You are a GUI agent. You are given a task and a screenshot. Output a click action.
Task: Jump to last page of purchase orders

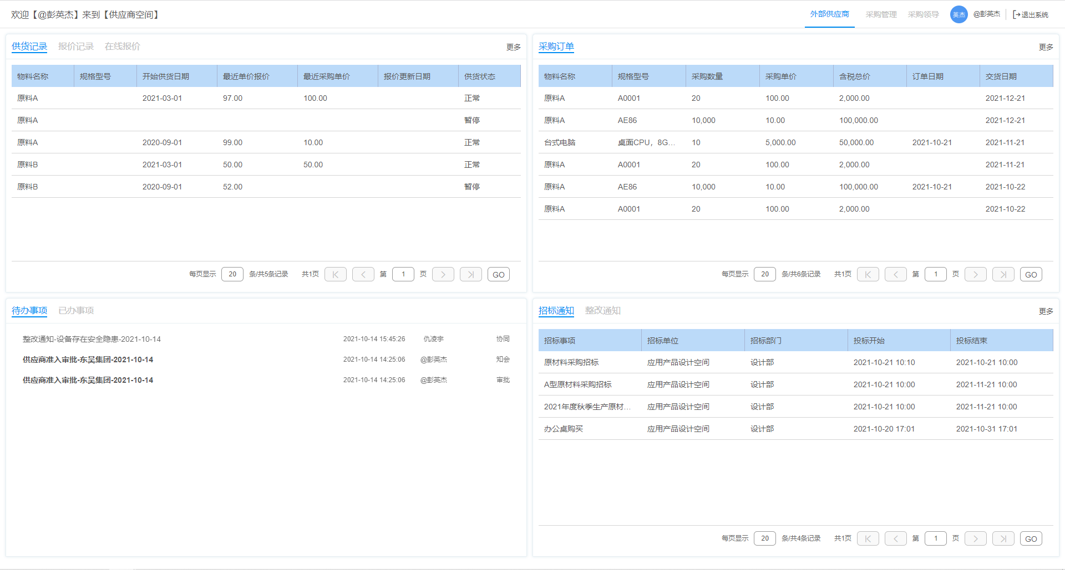[x=1003, y=274]
